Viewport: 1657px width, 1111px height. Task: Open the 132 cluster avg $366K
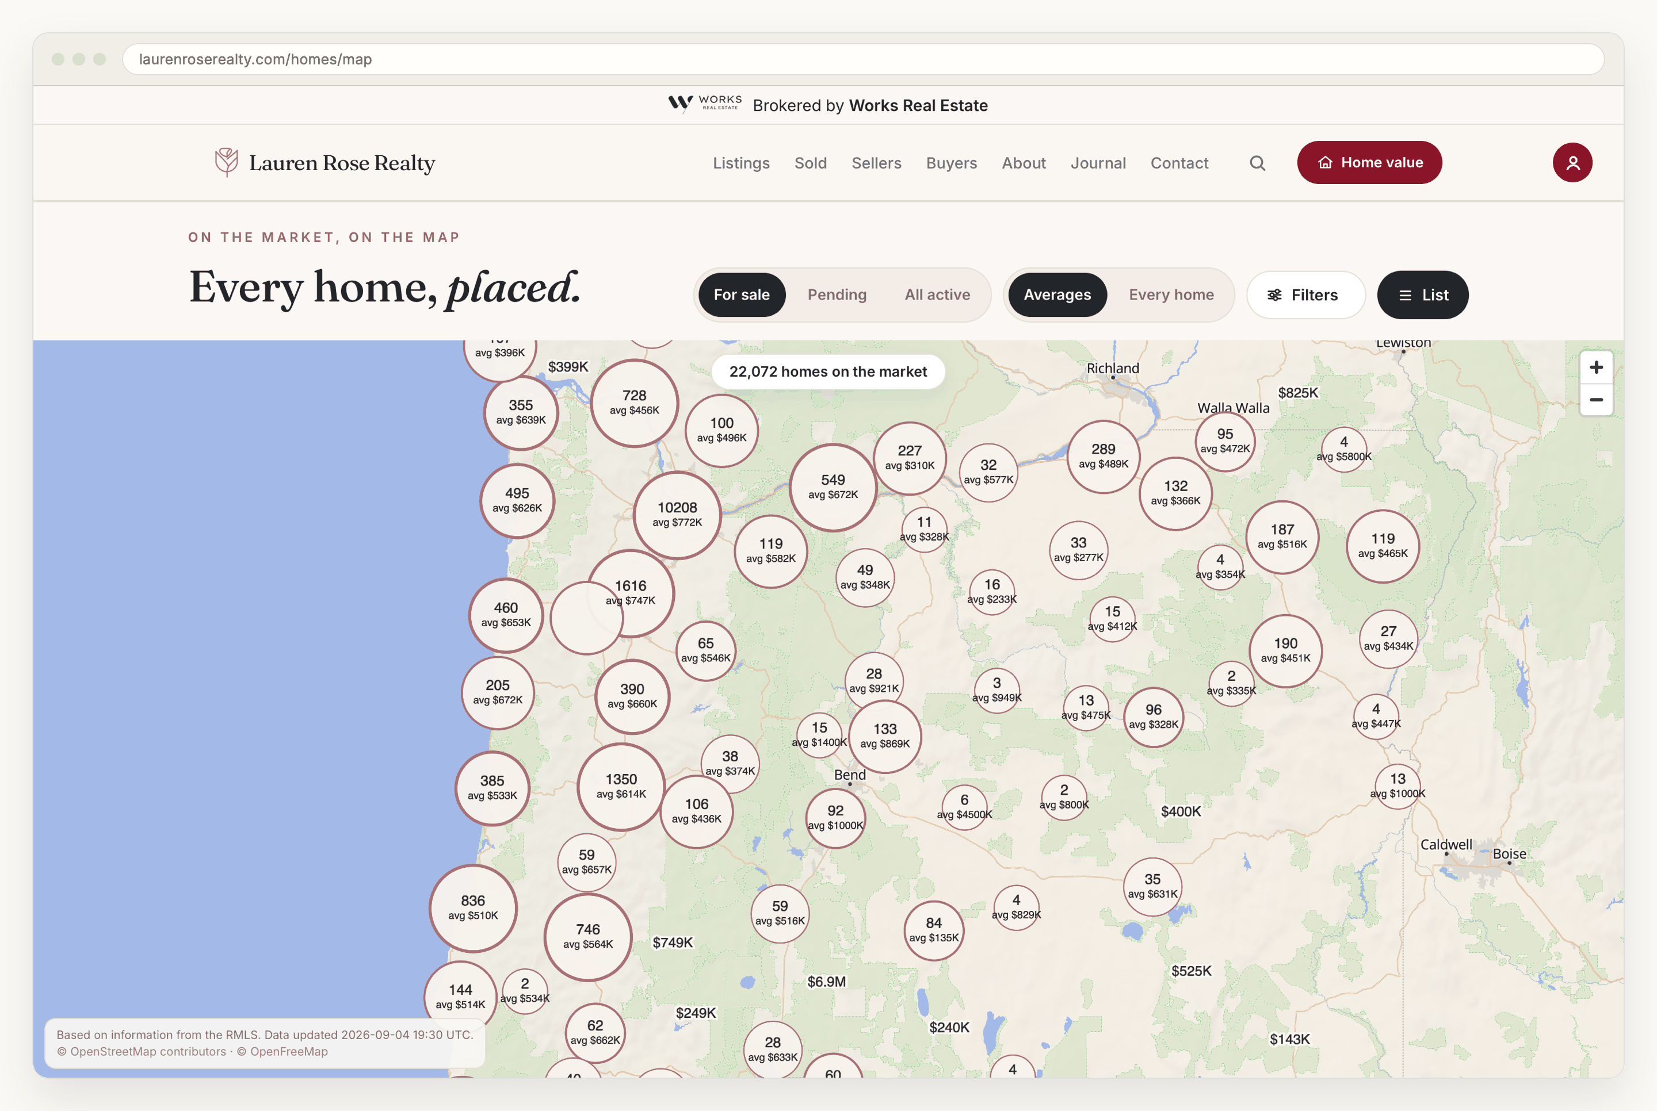[x=1175, y=493]
